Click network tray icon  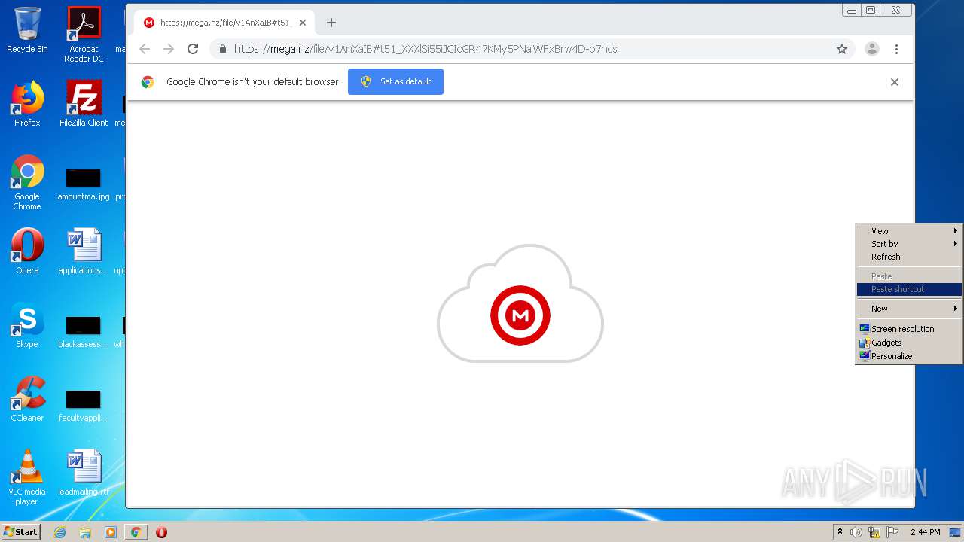click(874, 532)
